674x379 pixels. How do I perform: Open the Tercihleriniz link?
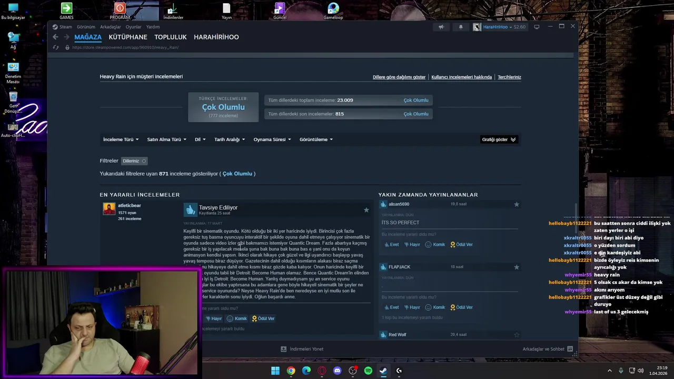509,77
